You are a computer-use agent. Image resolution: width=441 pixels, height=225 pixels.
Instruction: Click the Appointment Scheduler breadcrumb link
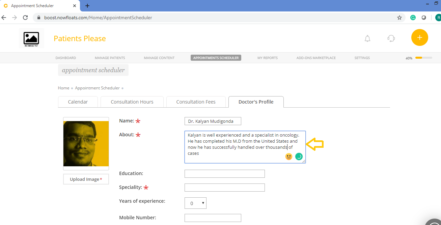[x=98, y=88]
